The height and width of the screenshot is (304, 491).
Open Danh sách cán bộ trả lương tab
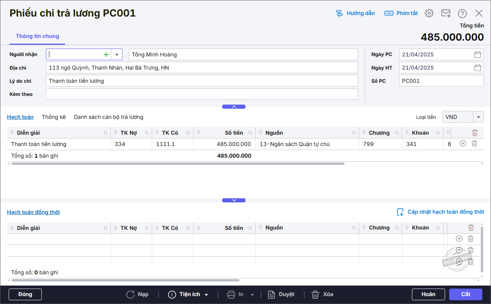[x=108, y=117]
